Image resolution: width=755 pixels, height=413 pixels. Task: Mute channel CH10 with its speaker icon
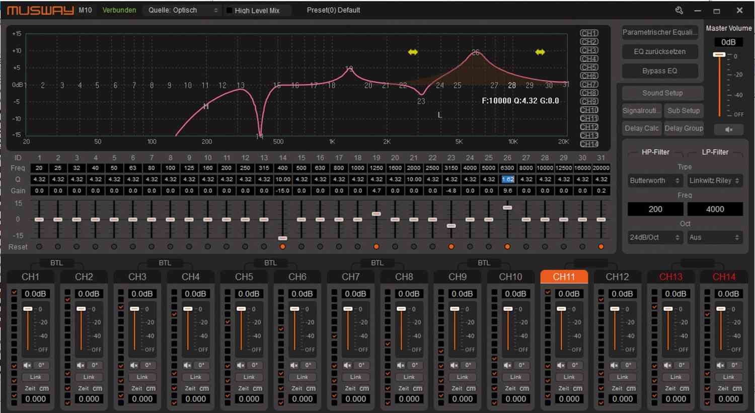507,365
